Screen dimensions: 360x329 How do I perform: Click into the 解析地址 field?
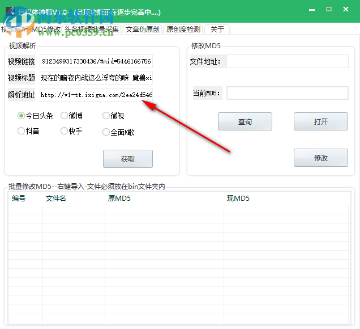pyautogui.click(x=96, y=95)
